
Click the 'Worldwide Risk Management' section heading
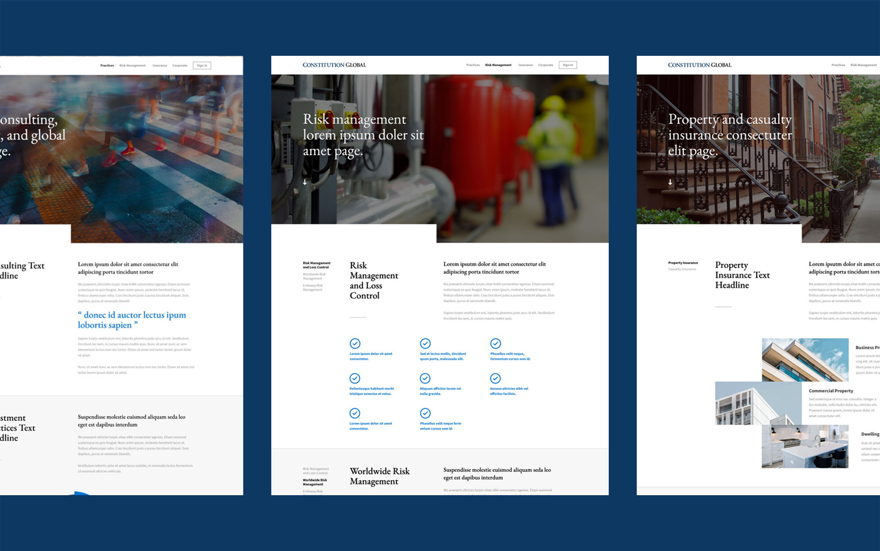(x=379, y=476)
